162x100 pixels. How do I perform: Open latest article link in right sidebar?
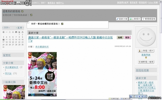coord(147,88)
